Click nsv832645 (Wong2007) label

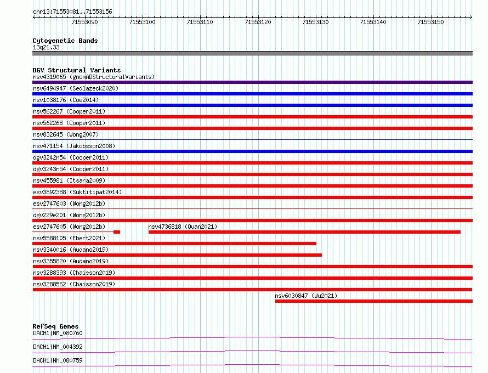coord(66,134)
